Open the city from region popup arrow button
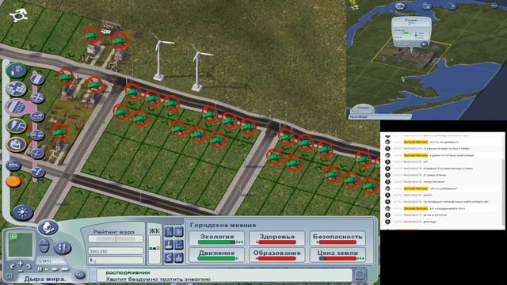The image size is (507, 285). point(424,44)
